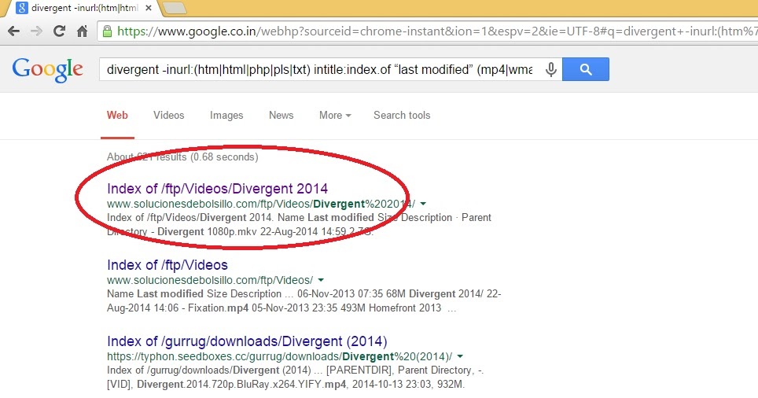Open the home page via the home icon
Viewport: 758px width, 398px height.
click(x=83, y=31)
